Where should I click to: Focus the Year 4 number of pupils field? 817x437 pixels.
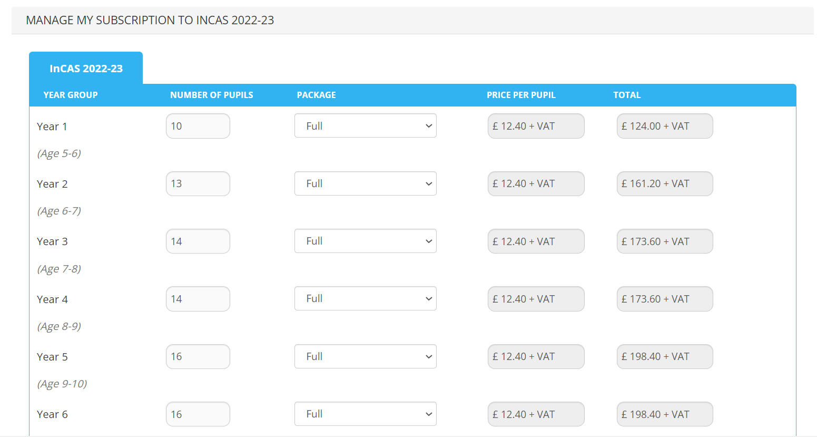point(198,299)
